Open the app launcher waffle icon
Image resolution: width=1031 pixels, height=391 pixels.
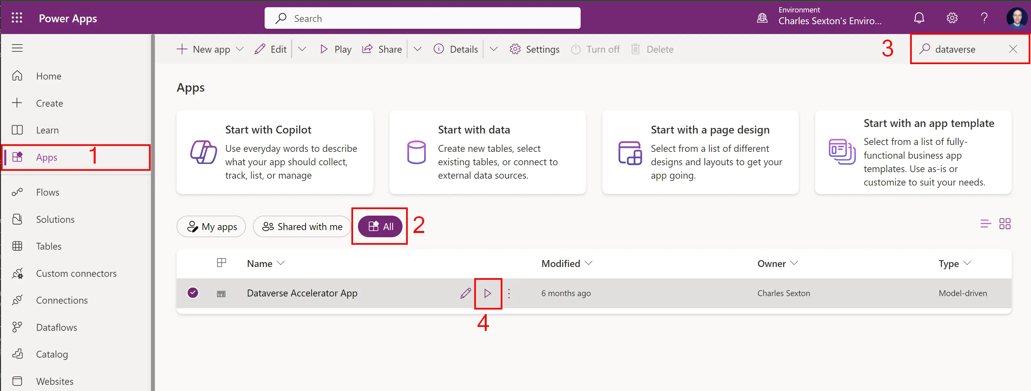(17, 18)
